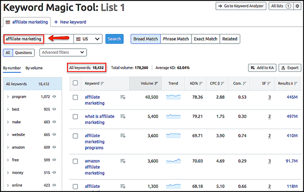Toggle eye icon for 'make' group

54,122
